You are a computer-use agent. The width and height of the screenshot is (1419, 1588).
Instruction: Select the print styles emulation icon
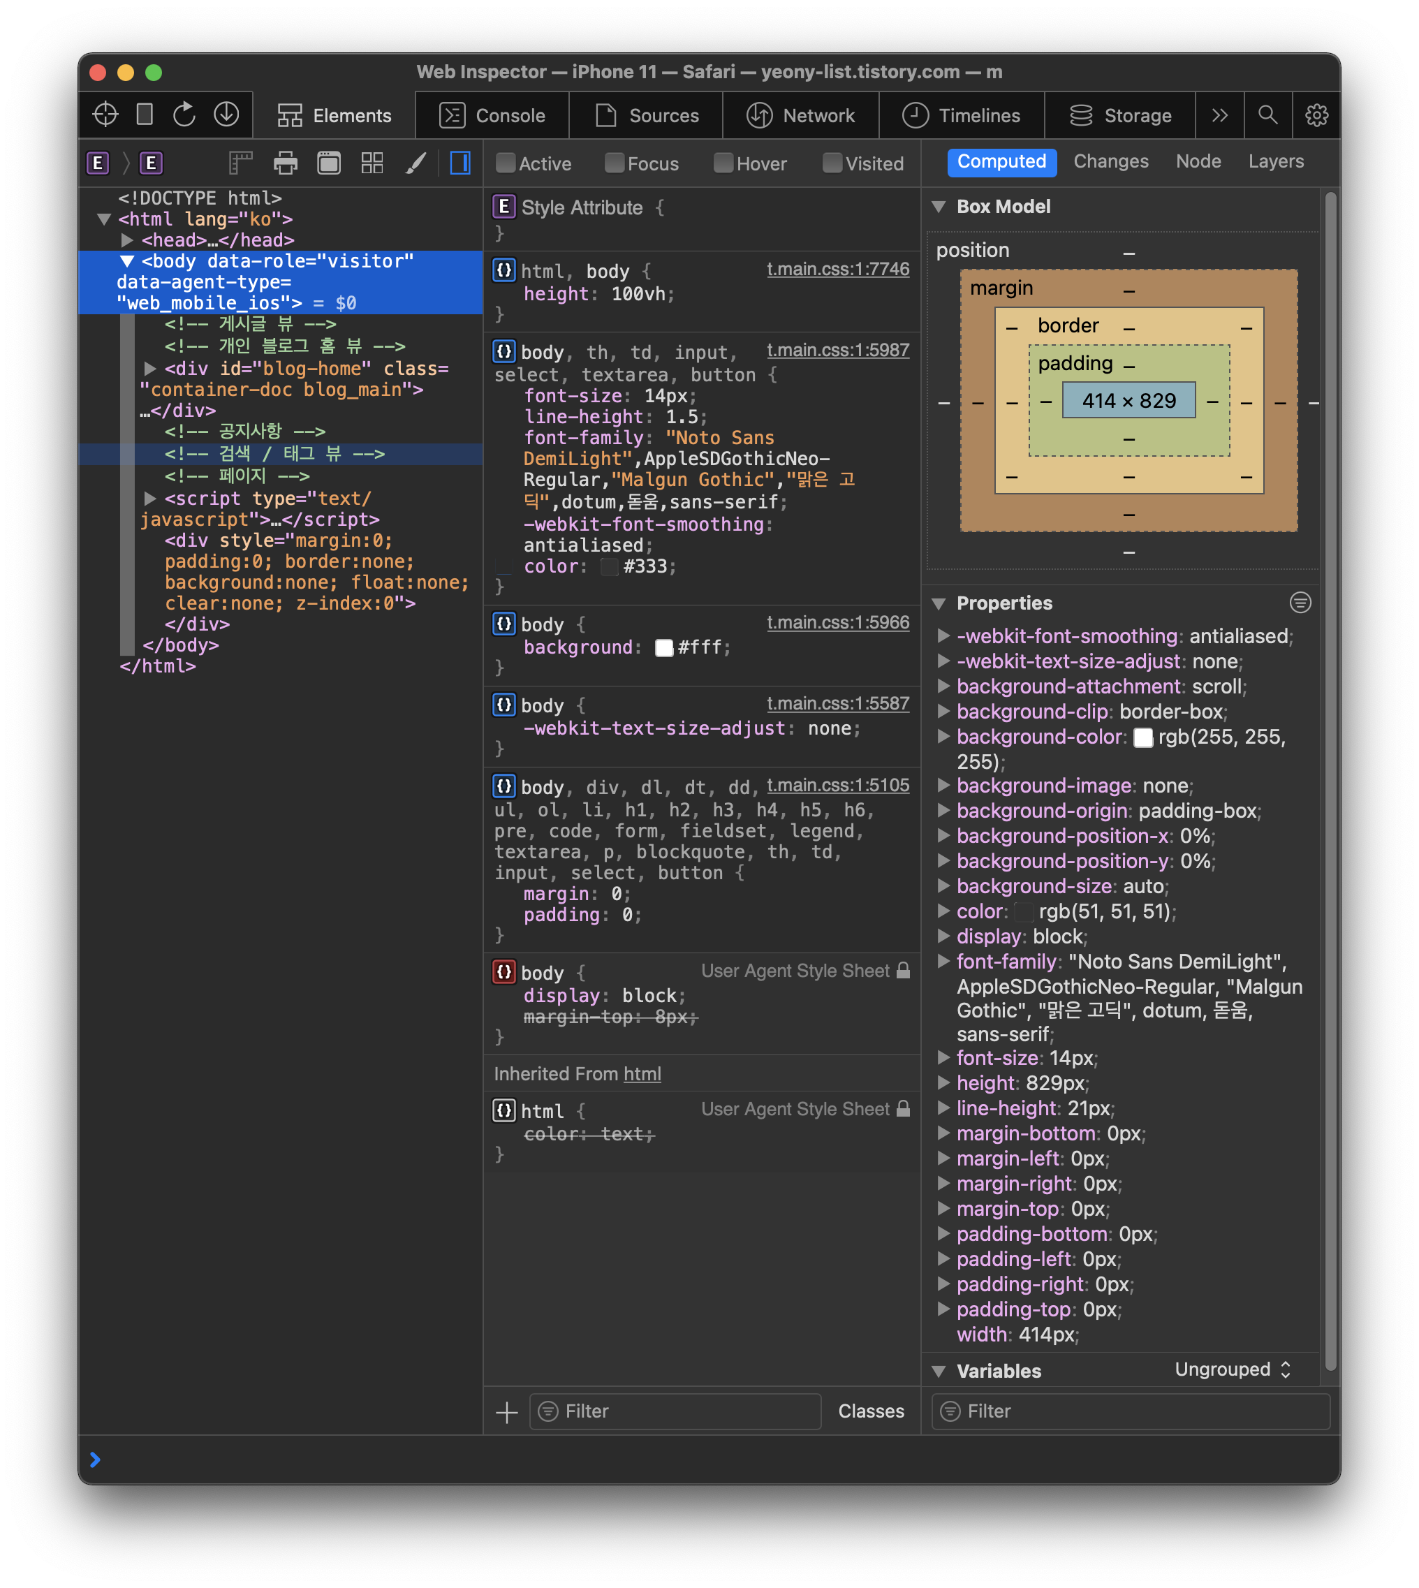[285, 163]
